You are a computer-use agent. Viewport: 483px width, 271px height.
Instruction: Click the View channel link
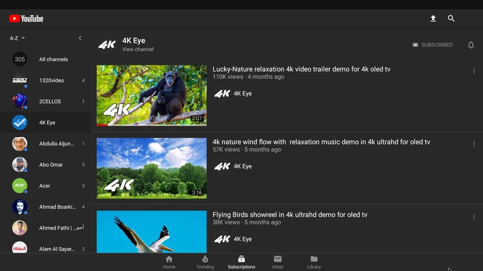point(138,49)
